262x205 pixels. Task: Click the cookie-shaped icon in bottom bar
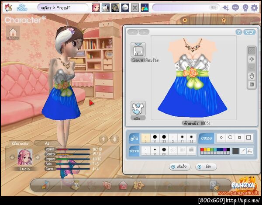(x=139, y=185)
